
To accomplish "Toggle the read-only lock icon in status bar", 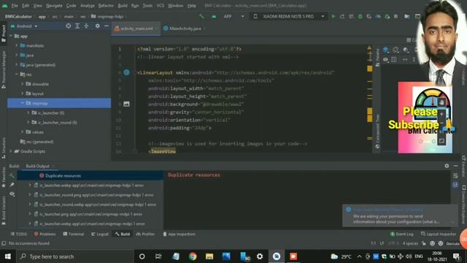I will 424,243.
